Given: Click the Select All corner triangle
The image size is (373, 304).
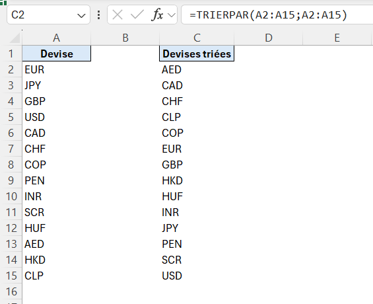Looking at the screenshot, I should 15,38.
